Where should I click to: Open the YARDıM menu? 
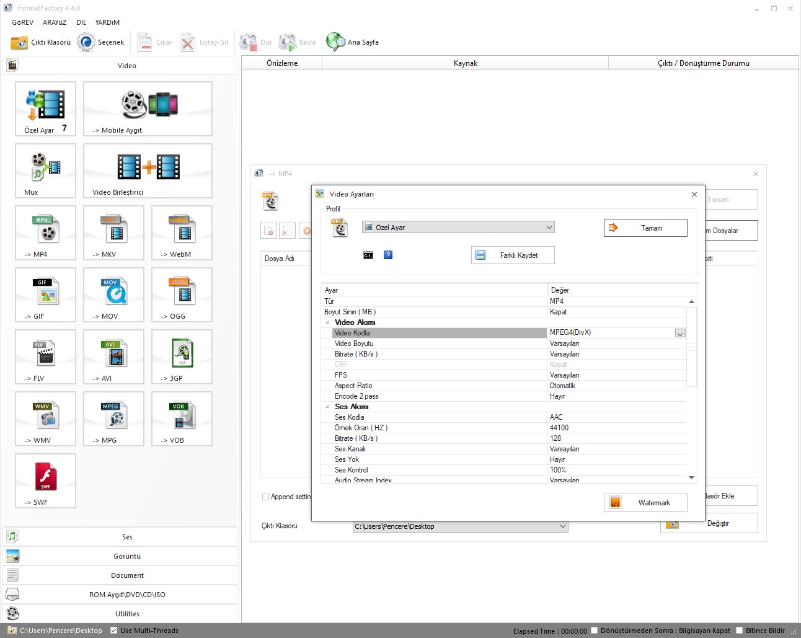[107, 22]
